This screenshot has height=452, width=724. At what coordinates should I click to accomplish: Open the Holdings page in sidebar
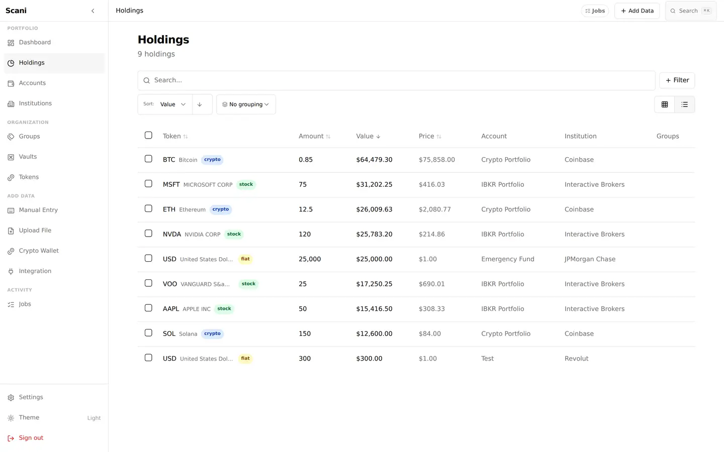[54, 63]
